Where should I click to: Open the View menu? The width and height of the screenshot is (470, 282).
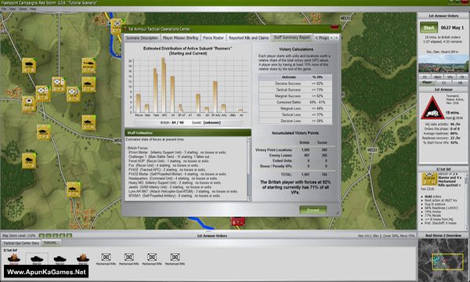tap(13, 9)
